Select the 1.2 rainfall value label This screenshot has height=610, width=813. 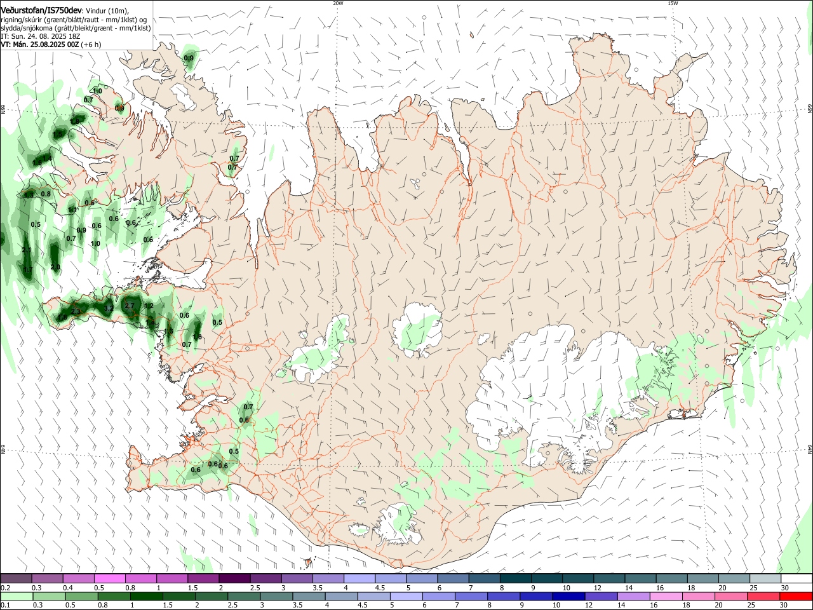point(149,306)
